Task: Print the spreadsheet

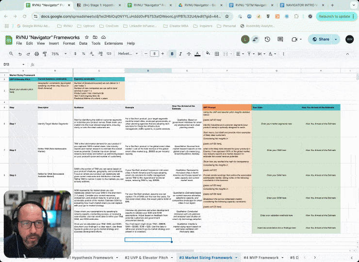Action: click(36, 54)
